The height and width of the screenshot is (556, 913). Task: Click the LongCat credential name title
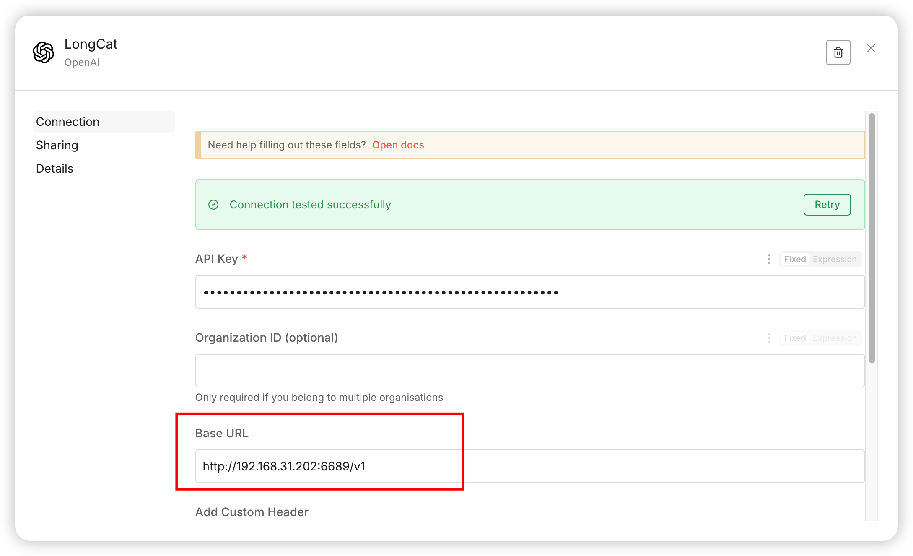coord(91,44)
